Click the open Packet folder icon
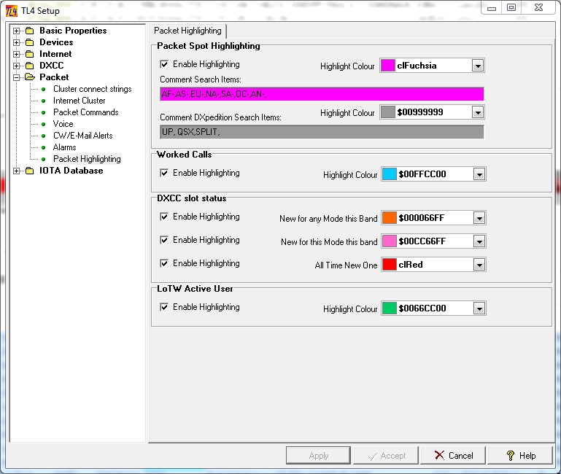 pyautogui.click(x=30, y=77)
